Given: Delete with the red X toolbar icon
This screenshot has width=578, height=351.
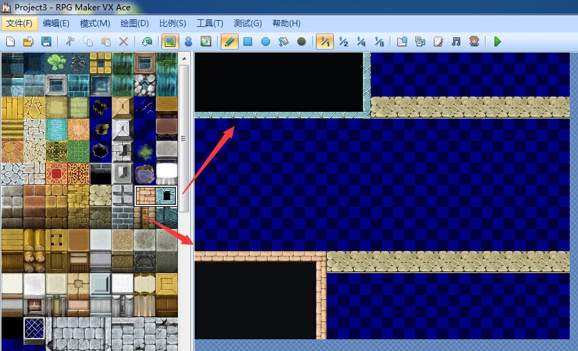Looking at the screenshot, I should pyautogui.click(x=123, y=41).
